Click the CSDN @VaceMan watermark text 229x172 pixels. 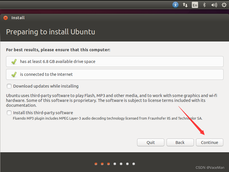[x=210, y=168]
